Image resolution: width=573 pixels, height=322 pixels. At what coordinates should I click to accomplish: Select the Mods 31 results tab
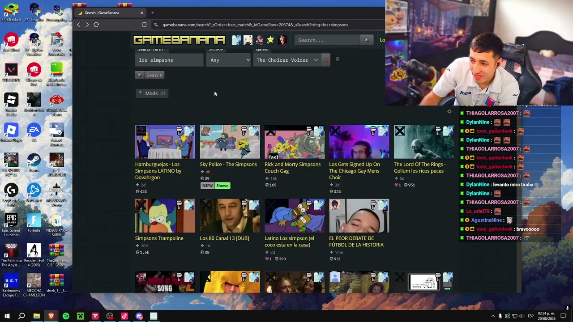pyautogui.click(x=152, y=93)
